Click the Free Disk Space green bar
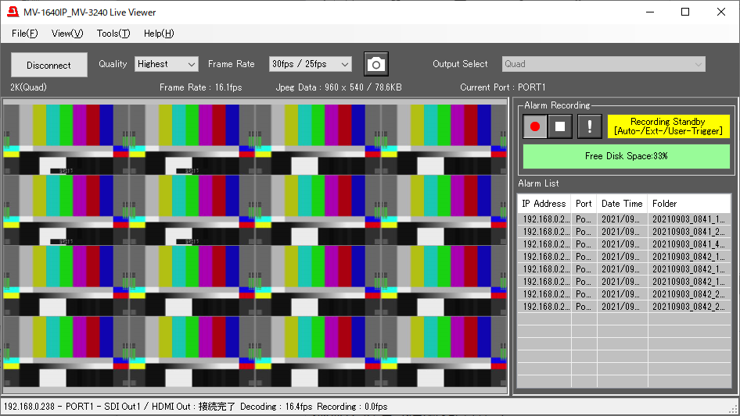740x416 pixels. click(x=626, y=156)
